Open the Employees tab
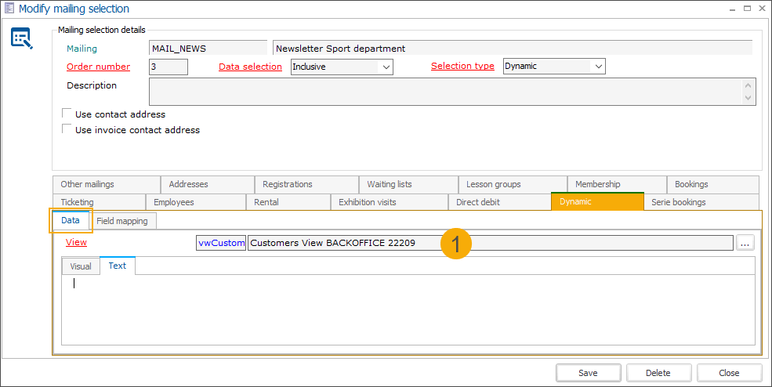Screen dimensions: 772x387 (196, 202)
